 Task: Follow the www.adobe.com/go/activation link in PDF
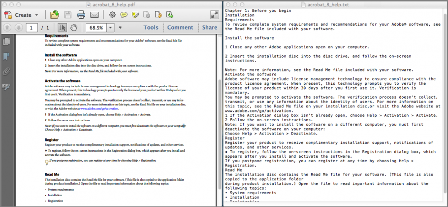[x=99, y=108]
